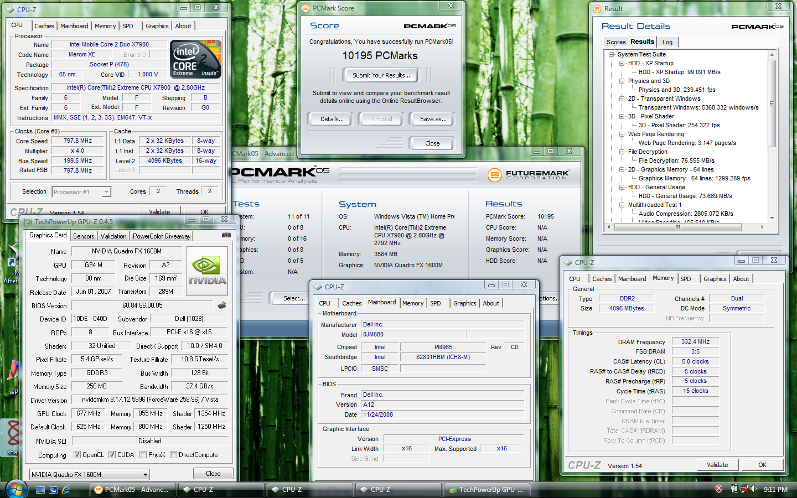The image size is (797, 498).
Task: Click Validate in the CPU-Z Memory window
Action: pyautogui.click(x=717, y=465)
